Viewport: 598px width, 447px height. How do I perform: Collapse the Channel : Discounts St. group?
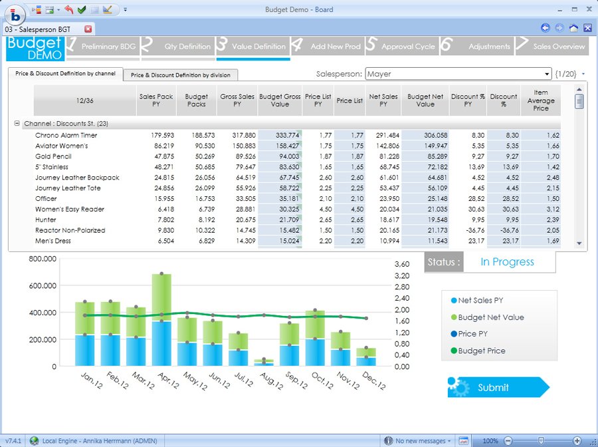[17, 124]
